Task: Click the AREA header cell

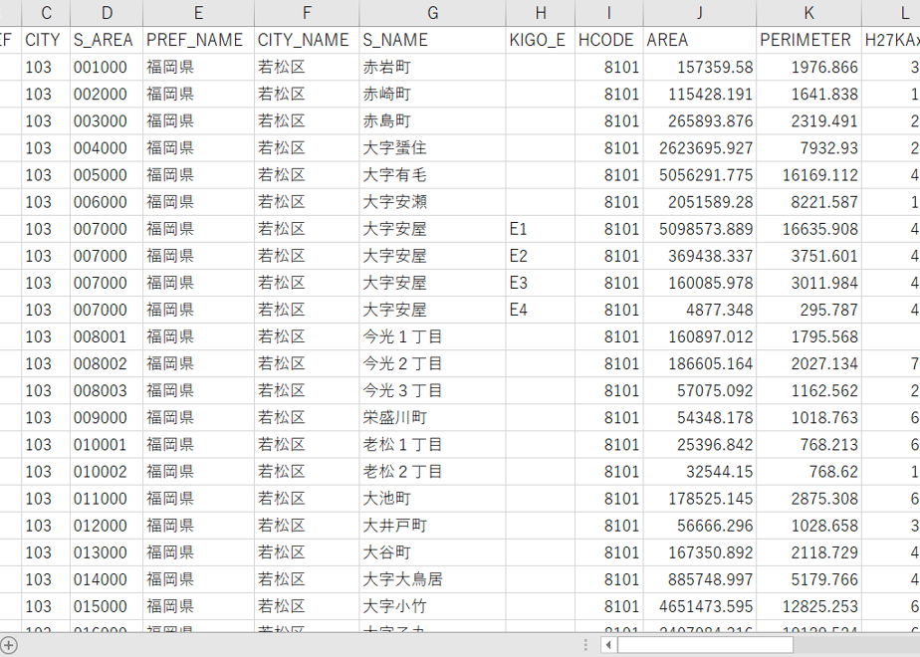Action: 699,40
